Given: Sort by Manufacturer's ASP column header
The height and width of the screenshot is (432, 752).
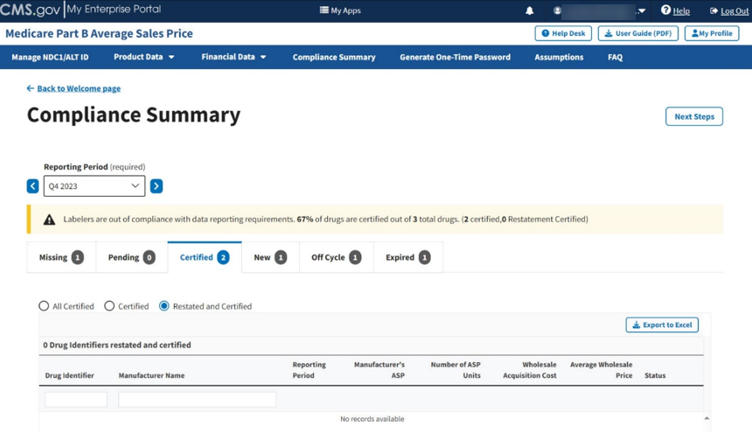Looking at the screenshot, I should click(x=379, y=370).
